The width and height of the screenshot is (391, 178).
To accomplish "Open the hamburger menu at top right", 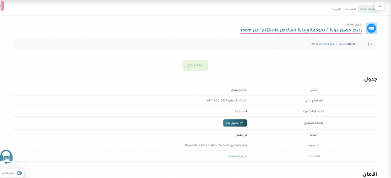I will (x=380, y=5).
